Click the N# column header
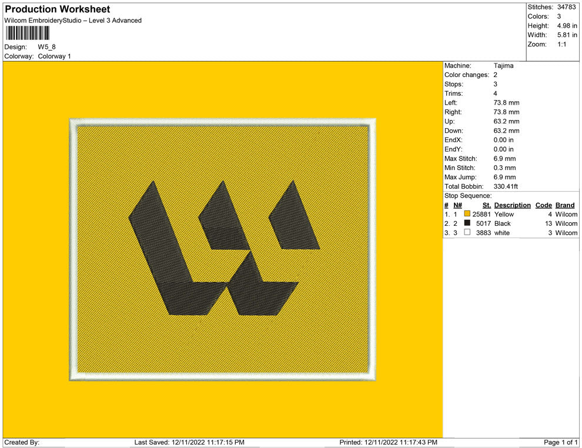The image size is (582, 448). click(457, 205)
